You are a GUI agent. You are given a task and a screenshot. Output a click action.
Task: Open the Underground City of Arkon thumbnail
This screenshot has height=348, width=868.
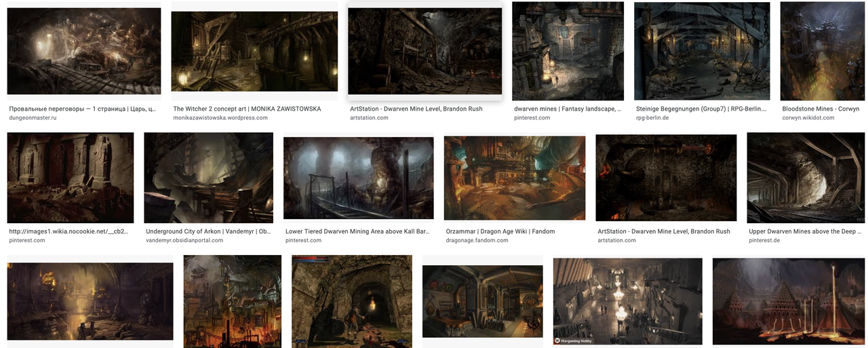(x=209, y=178)
